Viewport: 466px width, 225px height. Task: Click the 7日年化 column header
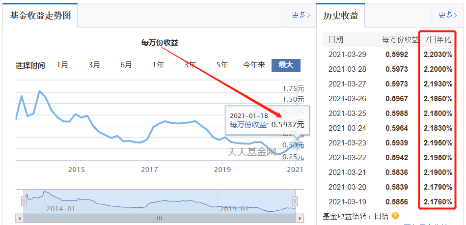tap(438, 39)
